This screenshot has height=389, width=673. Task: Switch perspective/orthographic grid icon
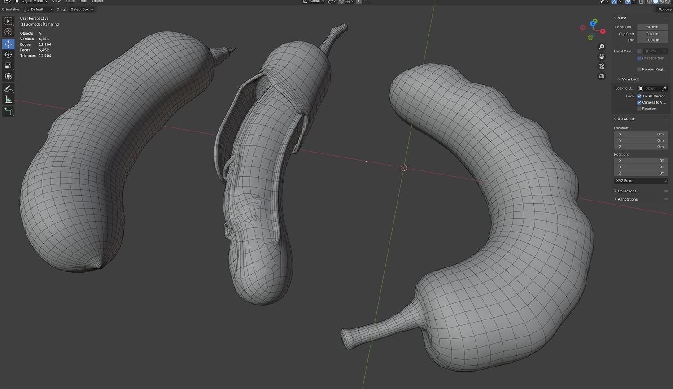click(602, 76)
